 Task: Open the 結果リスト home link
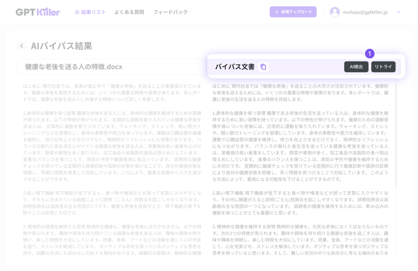tap(90, 12)
